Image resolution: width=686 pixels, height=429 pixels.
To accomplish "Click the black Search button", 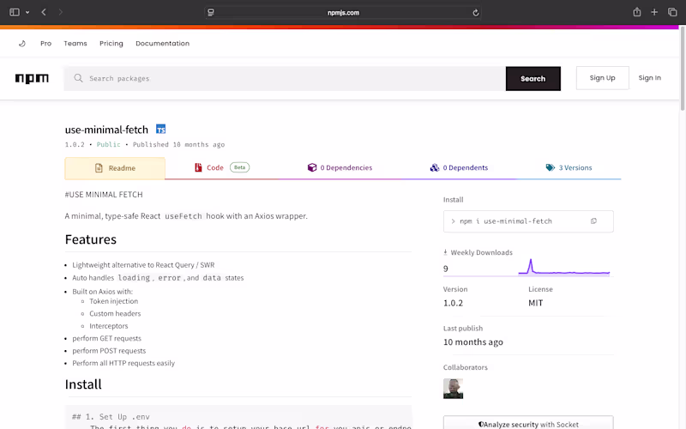I will [533, 79].
